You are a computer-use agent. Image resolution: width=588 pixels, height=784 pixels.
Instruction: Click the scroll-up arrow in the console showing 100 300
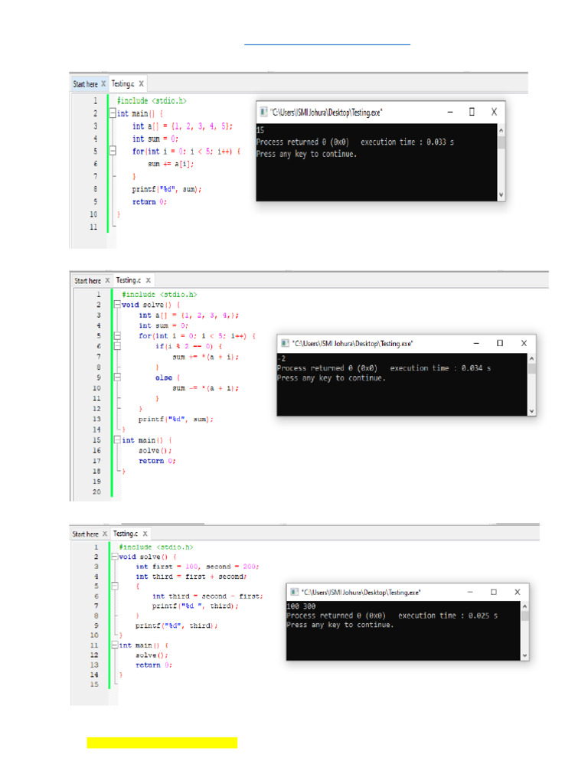524,606
